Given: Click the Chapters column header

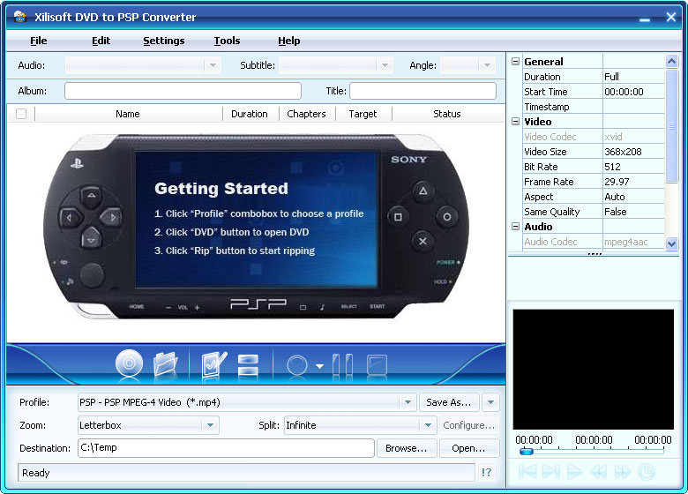Looking at the screenshot, I should tap(306, 114).
